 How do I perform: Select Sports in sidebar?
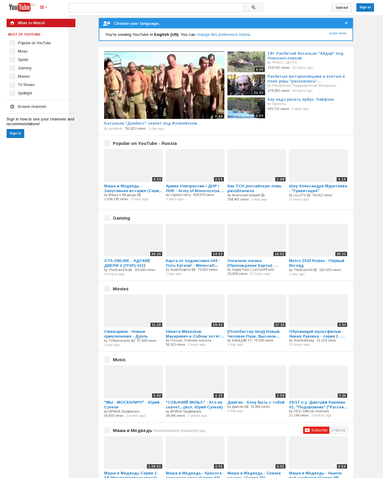(23, 60)
